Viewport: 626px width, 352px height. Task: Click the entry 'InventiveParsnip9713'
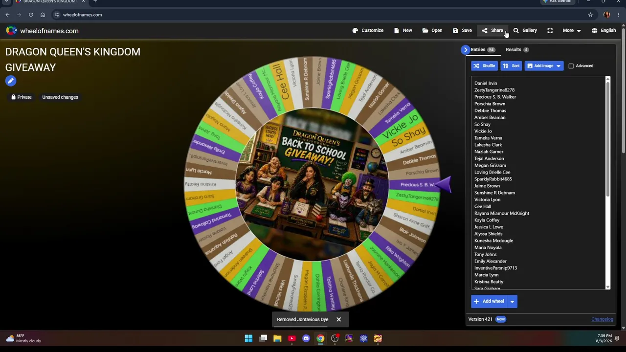495,268
